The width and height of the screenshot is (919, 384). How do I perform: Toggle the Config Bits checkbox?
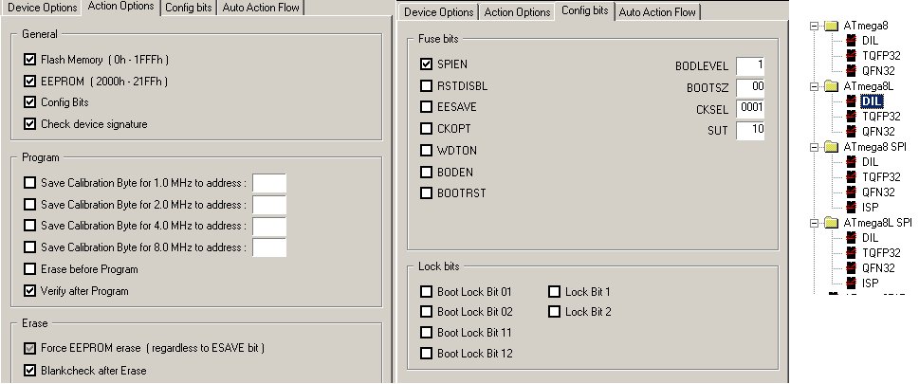[30, 102]
